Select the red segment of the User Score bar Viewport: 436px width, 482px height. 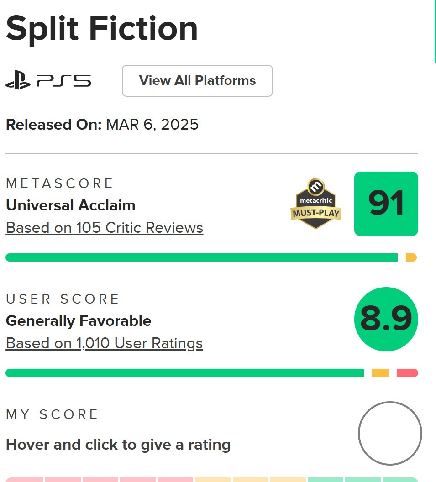[407, 373]
